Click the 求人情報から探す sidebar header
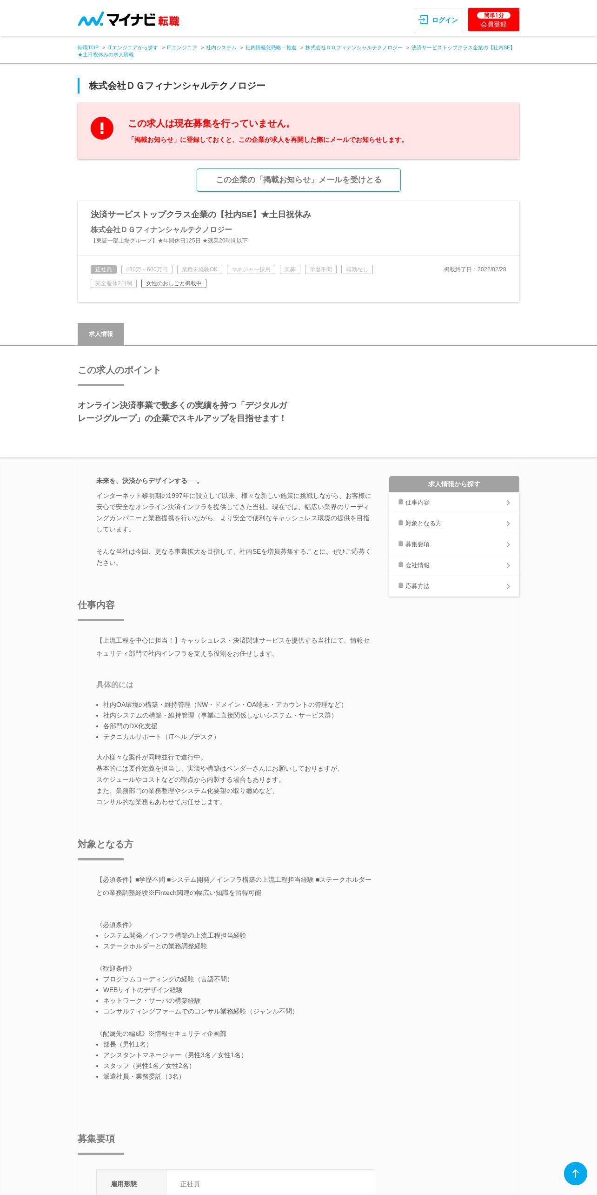Screen dimensions: 597x1195 tap(454, 484)
